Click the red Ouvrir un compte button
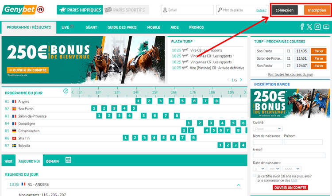The image size is (332, 196). pos(290,188)
